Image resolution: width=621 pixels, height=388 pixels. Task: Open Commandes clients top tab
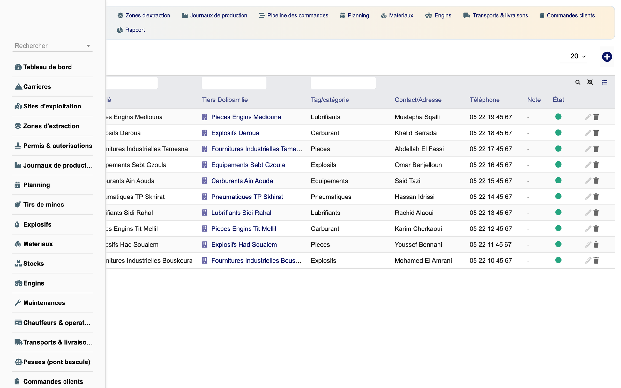pyautogui.click(x=567, y=15)
